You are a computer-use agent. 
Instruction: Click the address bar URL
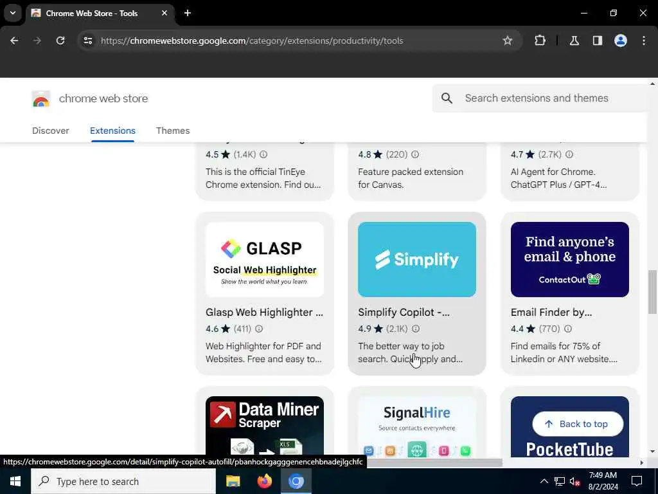pos(252,41)
